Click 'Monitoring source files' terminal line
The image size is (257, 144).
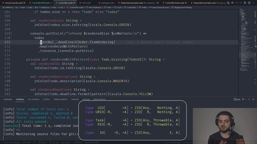click(41, 134)
